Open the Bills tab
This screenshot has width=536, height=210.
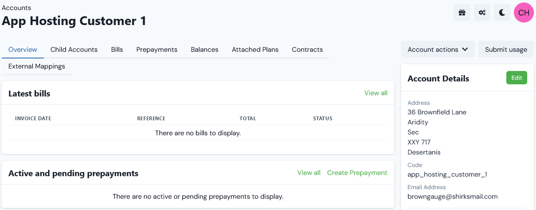pos(117,49)
